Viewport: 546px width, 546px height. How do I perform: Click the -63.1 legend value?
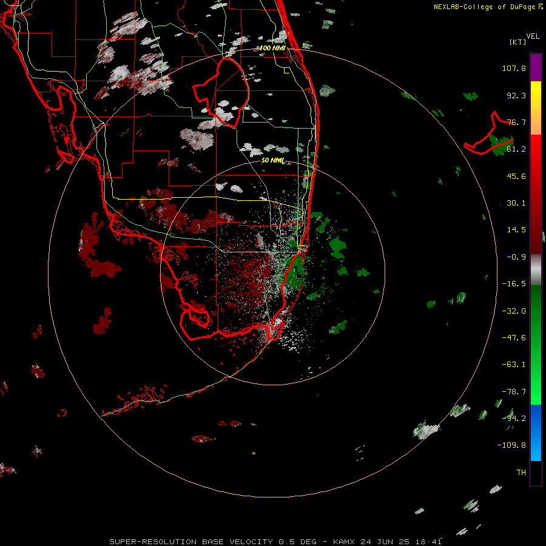(514, 365)
